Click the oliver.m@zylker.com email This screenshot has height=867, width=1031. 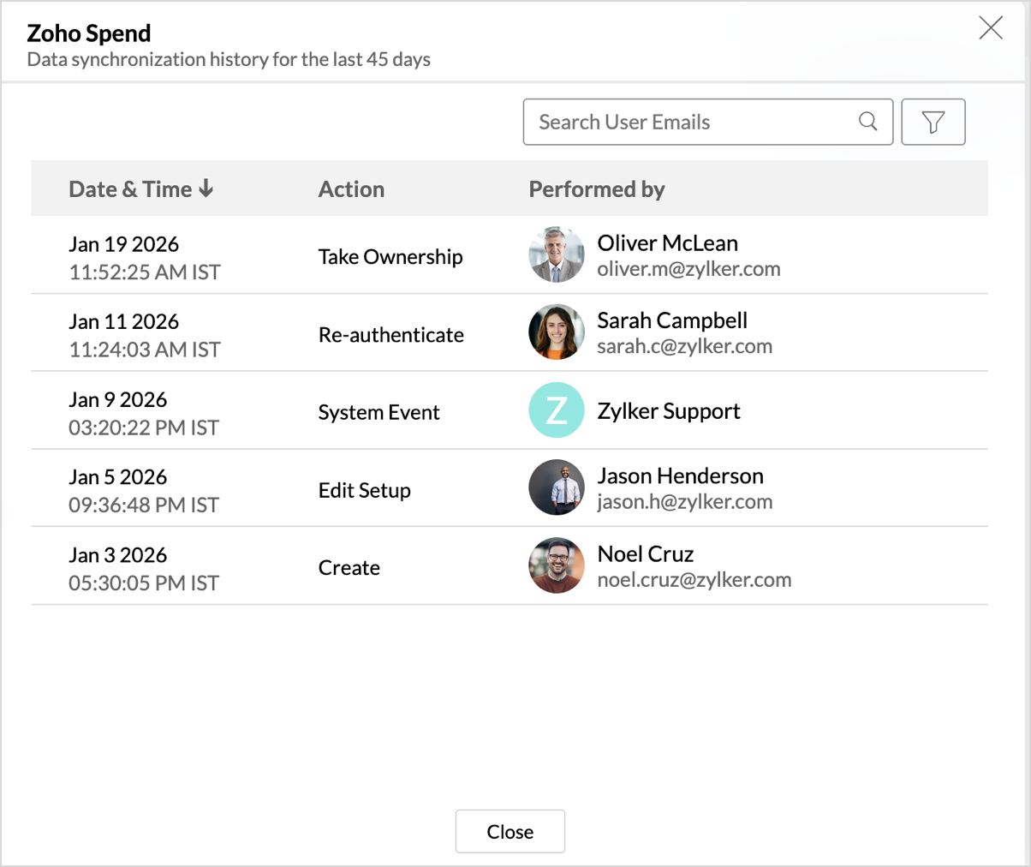[x=688, y=269]
